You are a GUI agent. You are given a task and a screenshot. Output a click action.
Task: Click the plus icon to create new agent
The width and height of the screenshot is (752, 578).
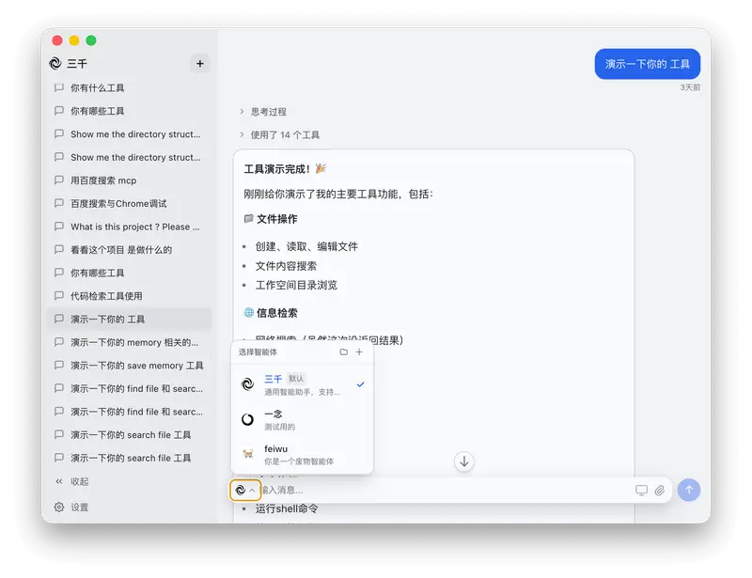tap(361, 351)
